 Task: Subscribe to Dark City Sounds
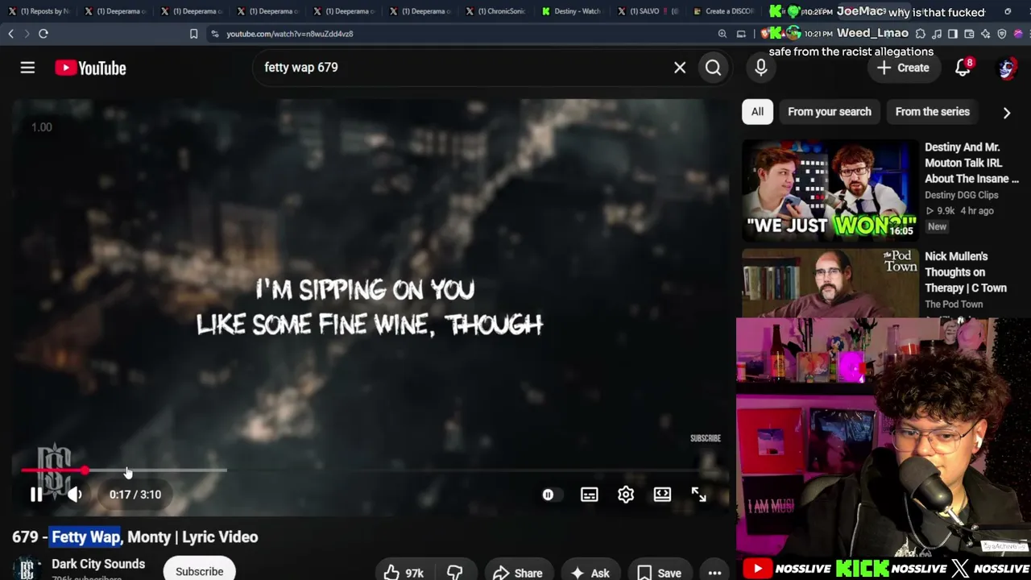pos(200,571)
